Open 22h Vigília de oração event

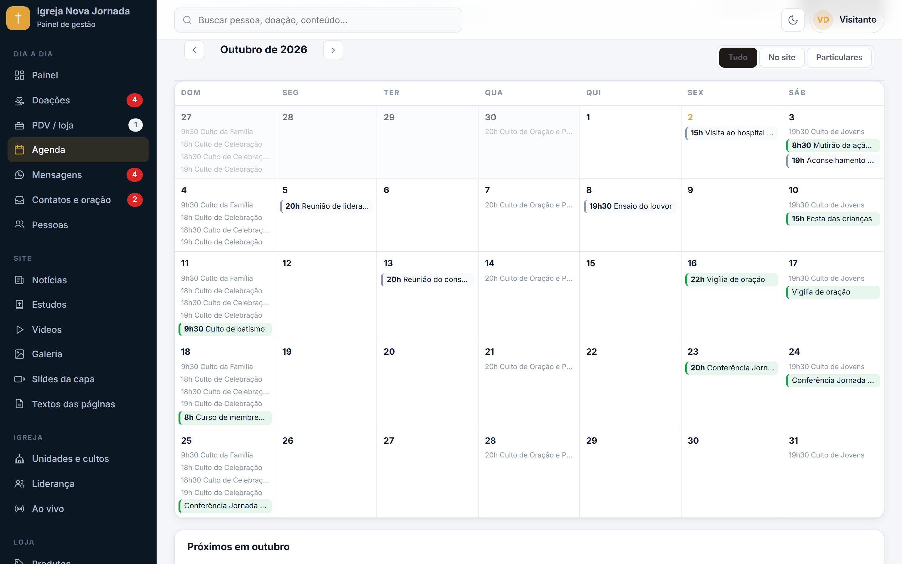pos(731,280)
